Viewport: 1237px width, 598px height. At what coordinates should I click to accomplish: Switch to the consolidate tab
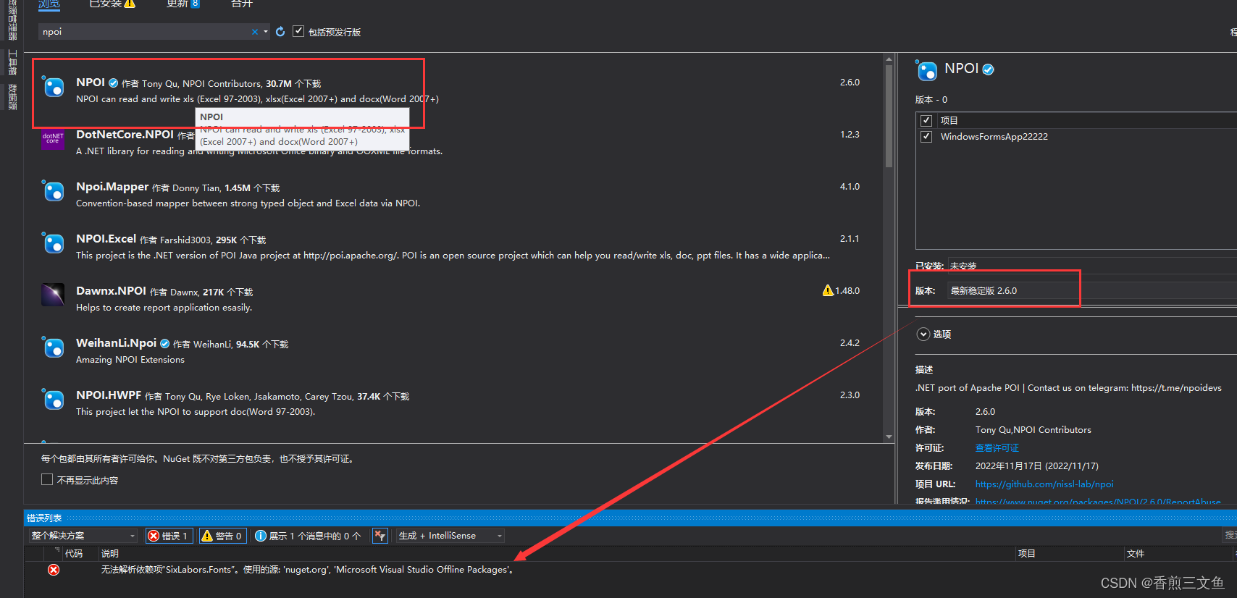[242, 4]
